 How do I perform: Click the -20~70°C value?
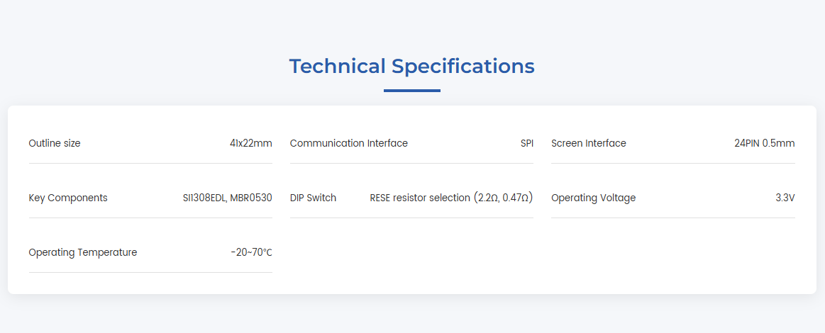(x=252, y=253)
